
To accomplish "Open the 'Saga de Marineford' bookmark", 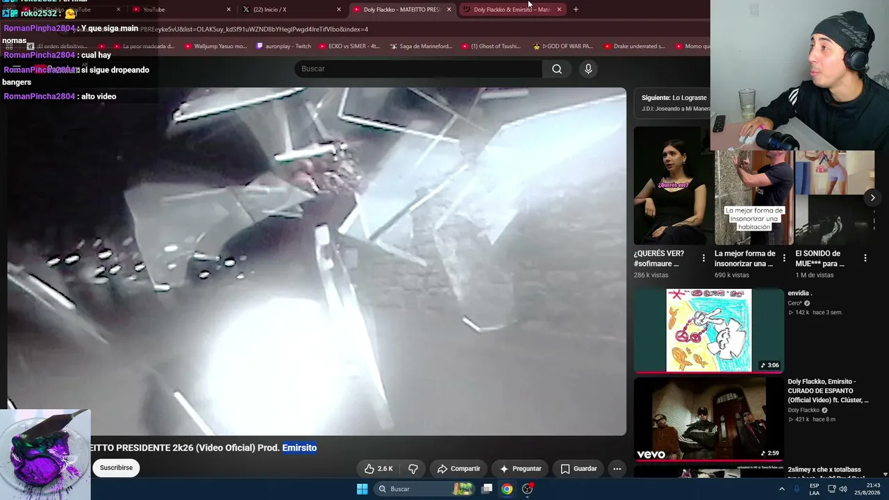I will pos(421,47).
